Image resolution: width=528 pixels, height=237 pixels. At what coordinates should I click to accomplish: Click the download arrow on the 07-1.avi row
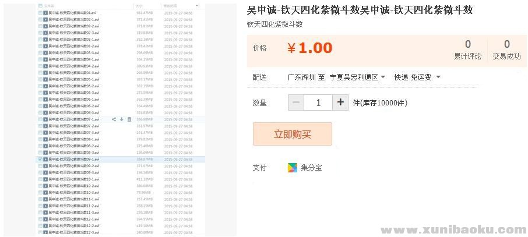[121, 119]
